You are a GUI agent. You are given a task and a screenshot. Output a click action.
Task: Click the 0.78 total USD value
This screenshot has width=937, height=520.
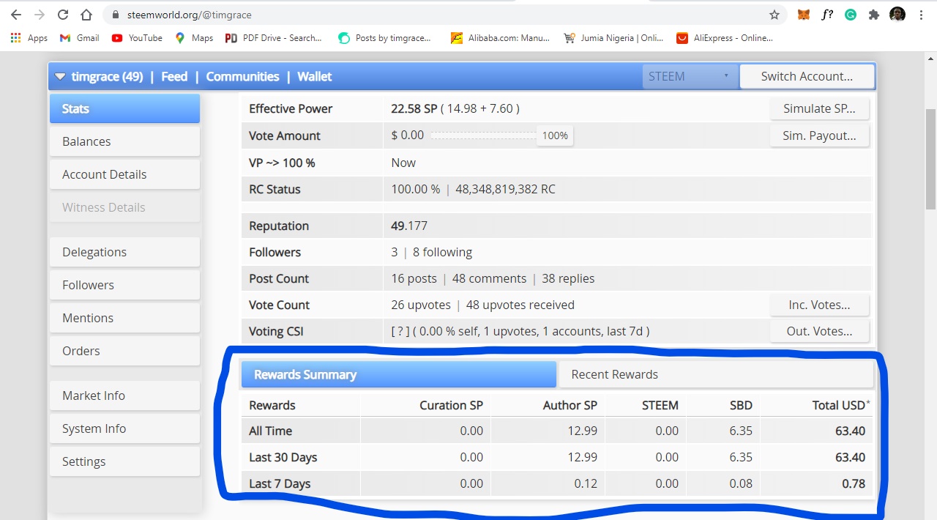pyautogui.click(x=854, y=483)
